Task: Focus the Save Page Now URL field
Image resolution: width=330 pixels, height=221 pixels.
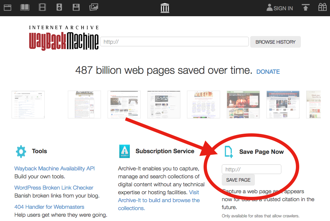Action: pyautogui.click(x=252, y=169)
